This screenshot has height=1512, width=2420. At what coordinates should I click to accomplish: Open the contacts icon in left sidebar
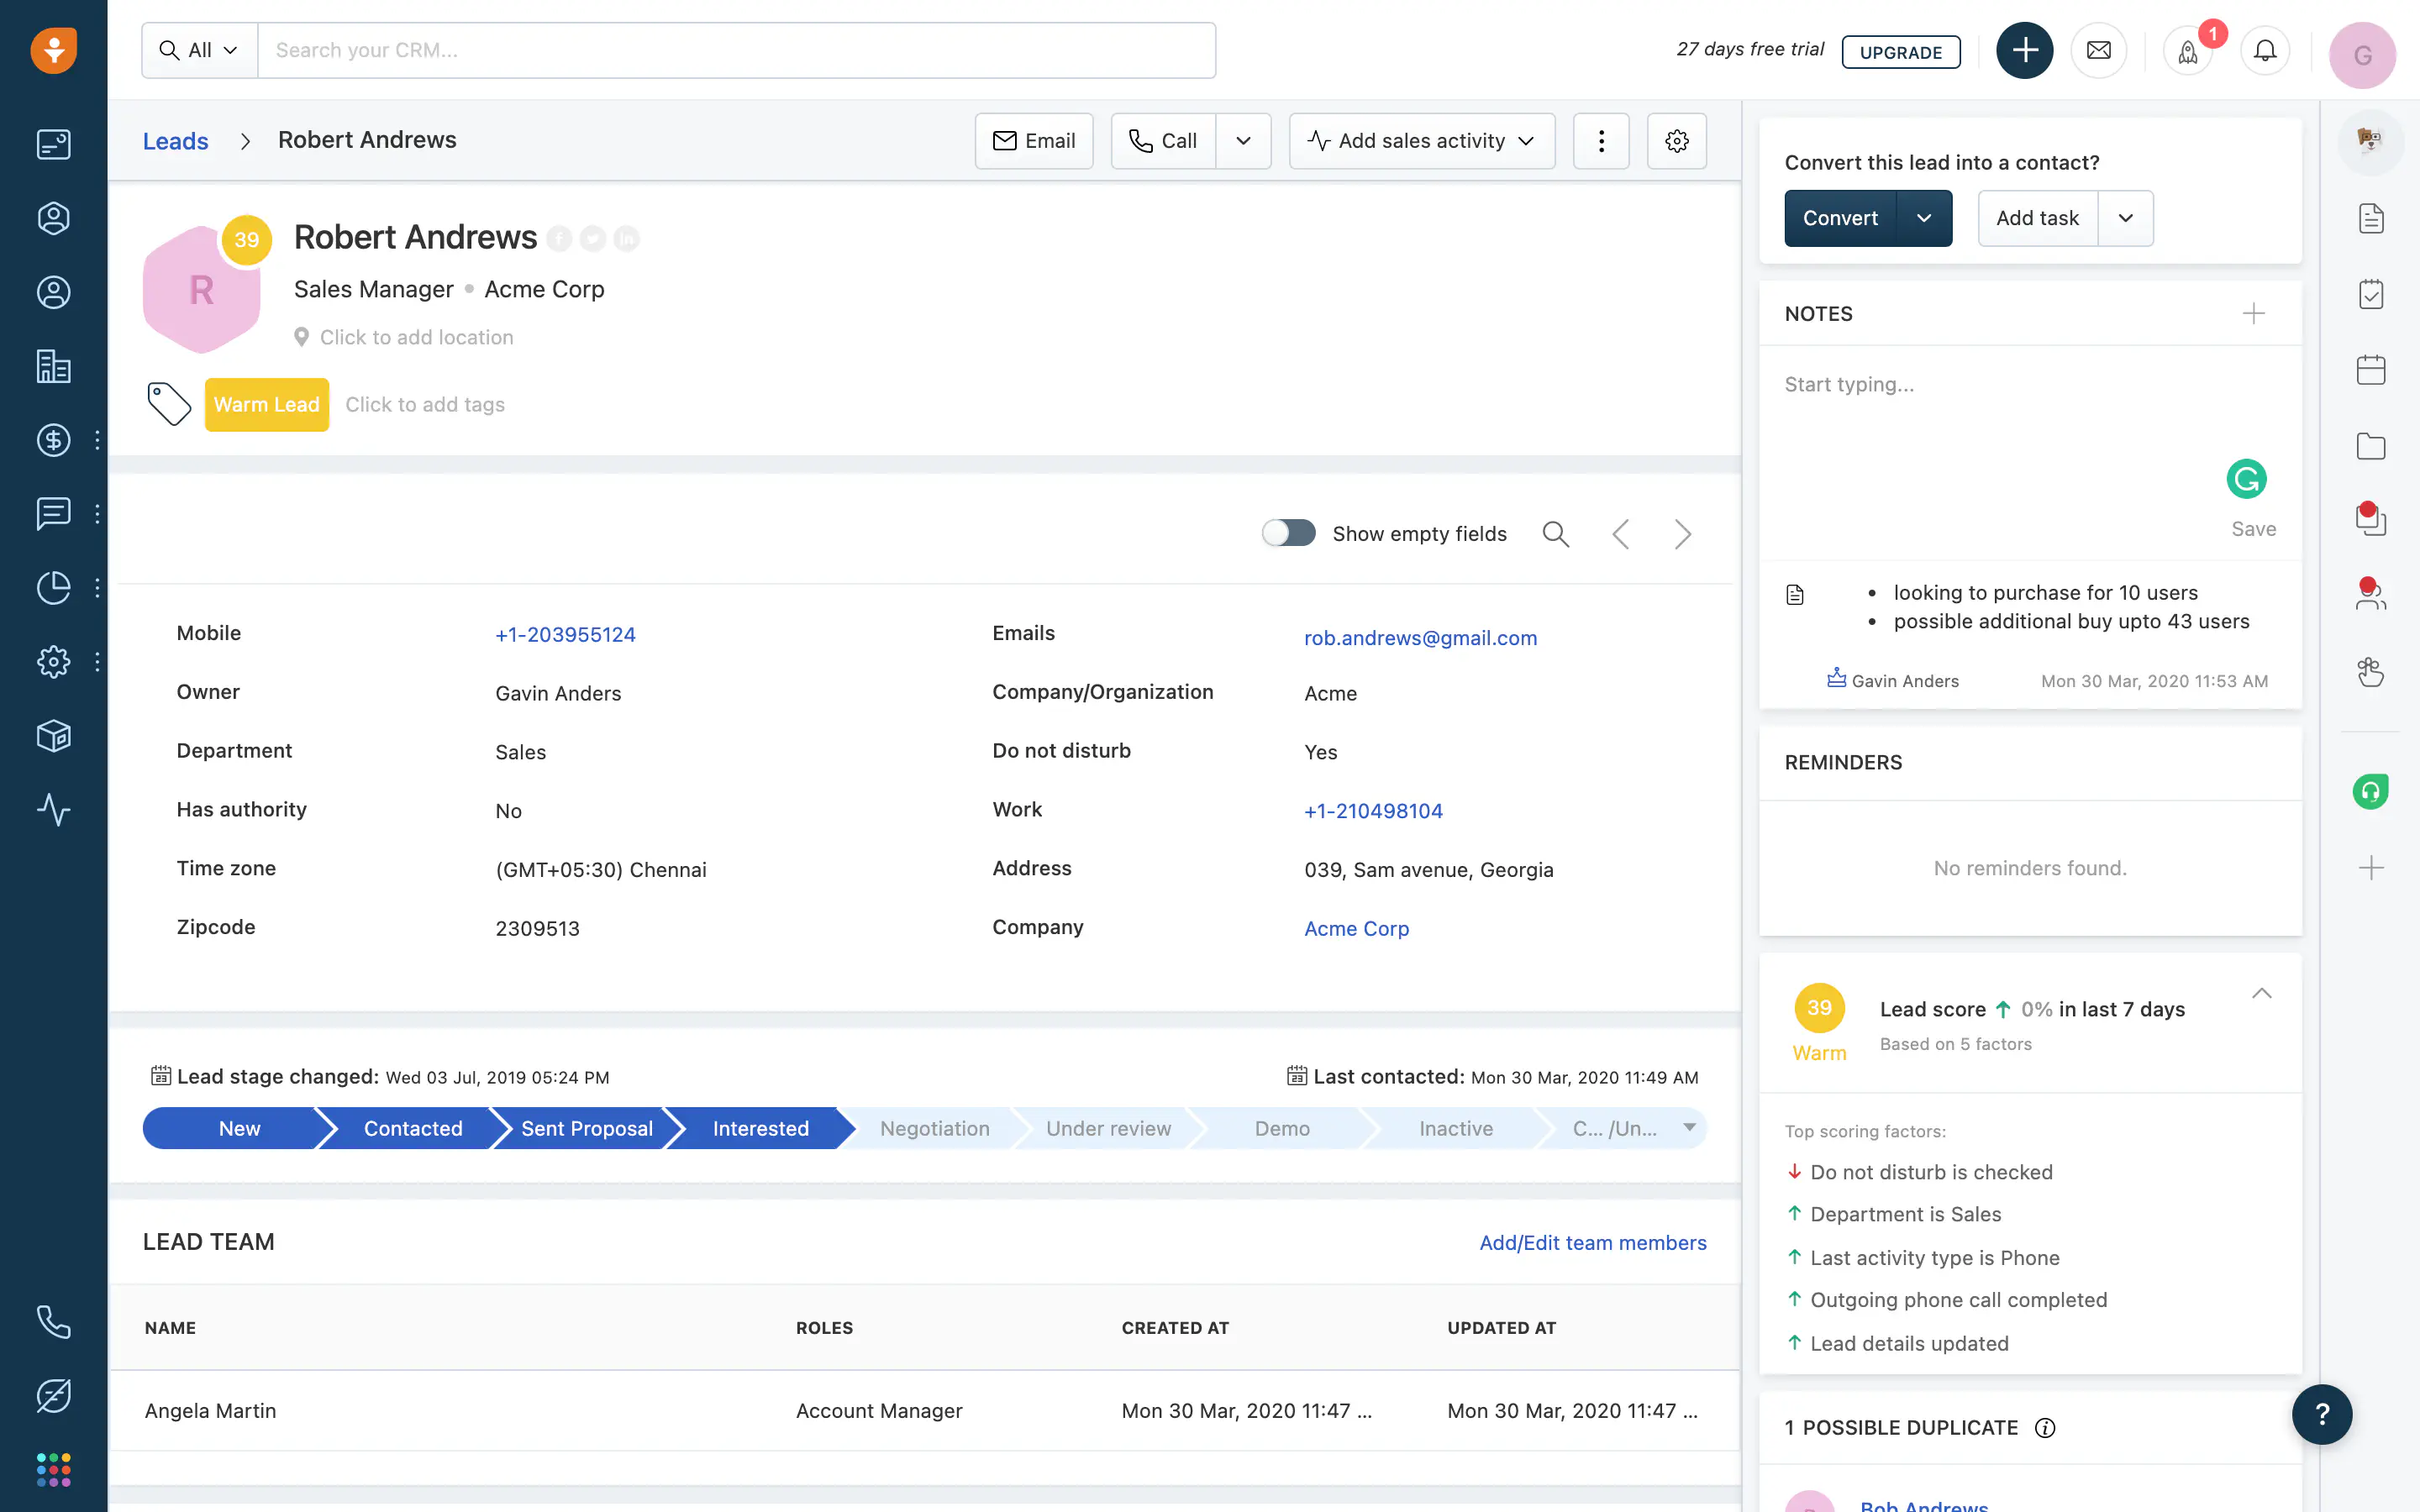pyautogui.click(x=52, y=291)
